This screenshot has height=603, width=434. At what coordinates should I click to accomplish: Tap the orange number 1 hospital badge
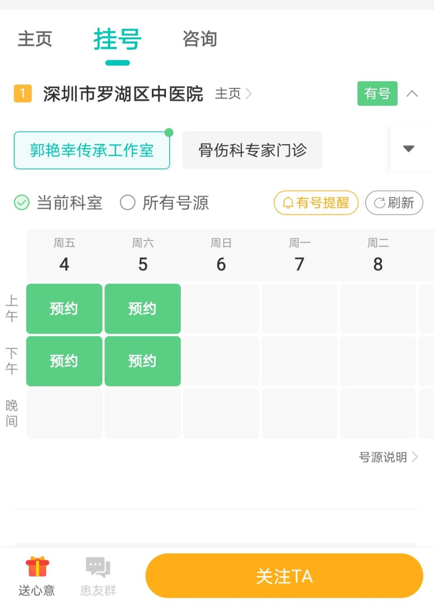pos(23,94)
